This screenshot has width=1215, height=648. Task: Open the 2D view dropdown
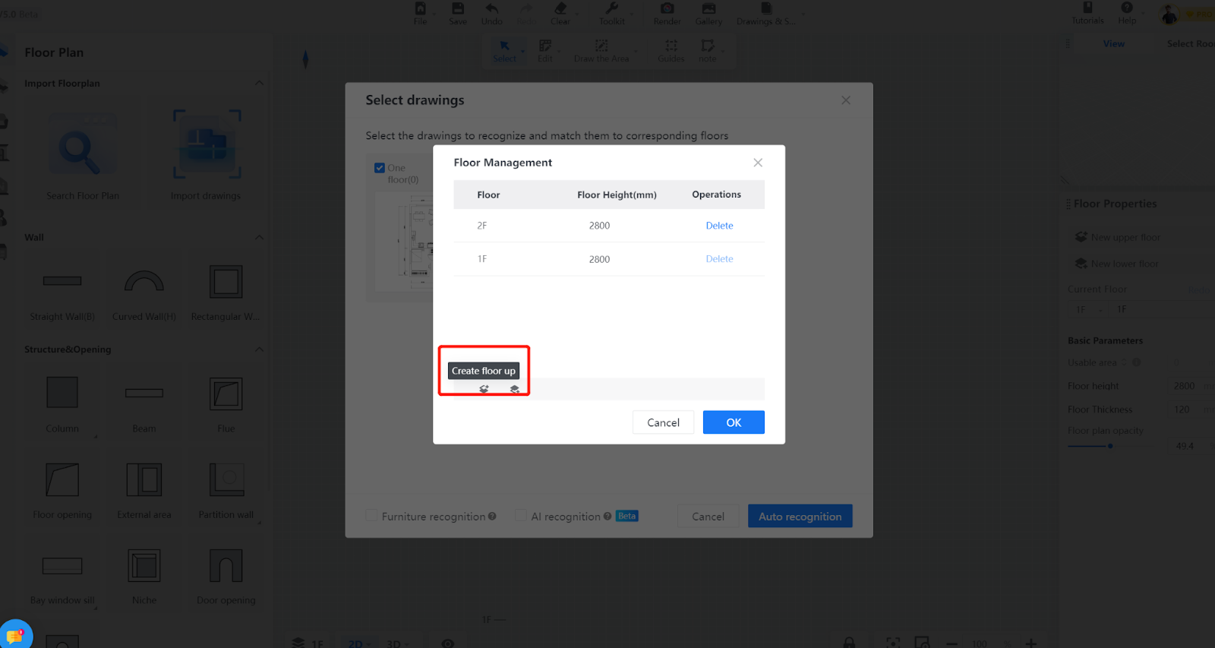358,643
